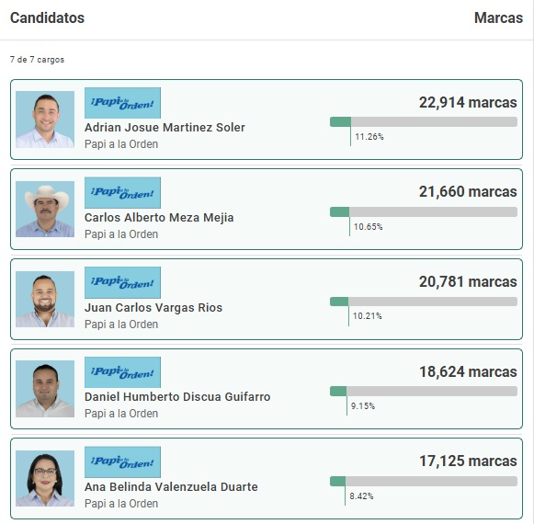Click the name Carlos Alberto Meza Mejia
The image size is (534, 524).
(159, 217)
